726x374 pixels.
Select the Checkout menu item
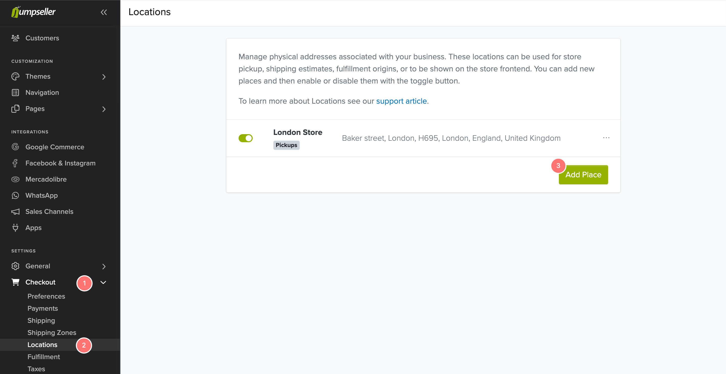click(x=40, y=282)
